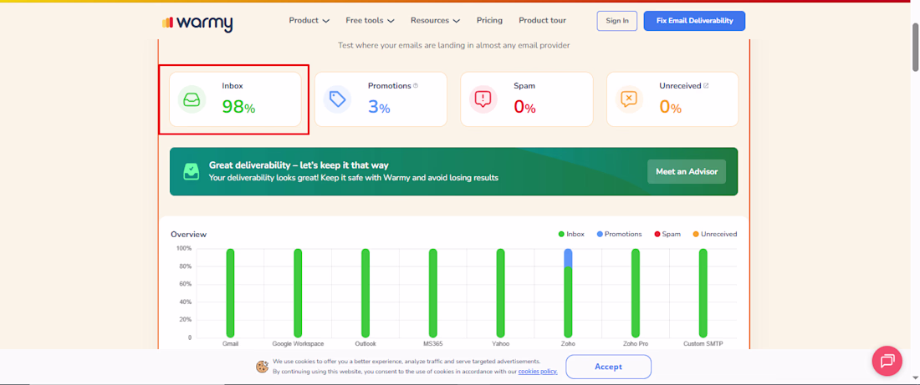Click the Google Workspace axis label
This screenshot has height=385, width=920.
coord(298,344)
